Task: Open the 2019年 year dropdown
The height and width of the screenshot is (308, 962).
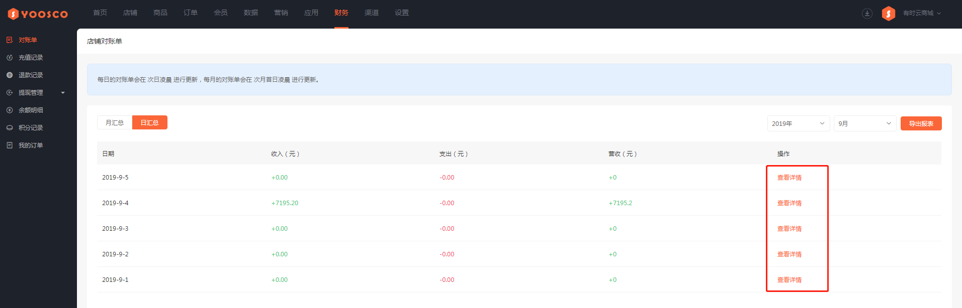Action: (x=799, y=123)
